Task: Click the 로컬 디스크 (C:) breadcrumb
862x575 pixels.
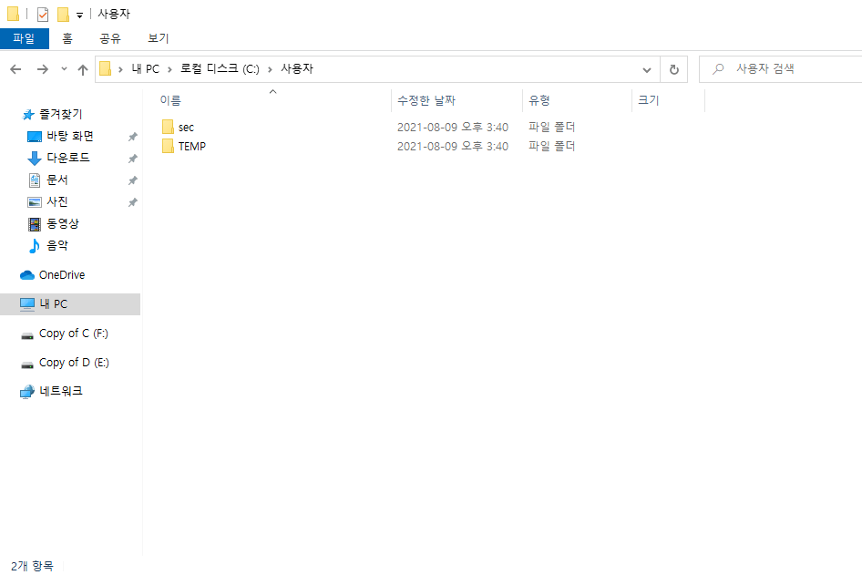Action: (x=220, y=69)
